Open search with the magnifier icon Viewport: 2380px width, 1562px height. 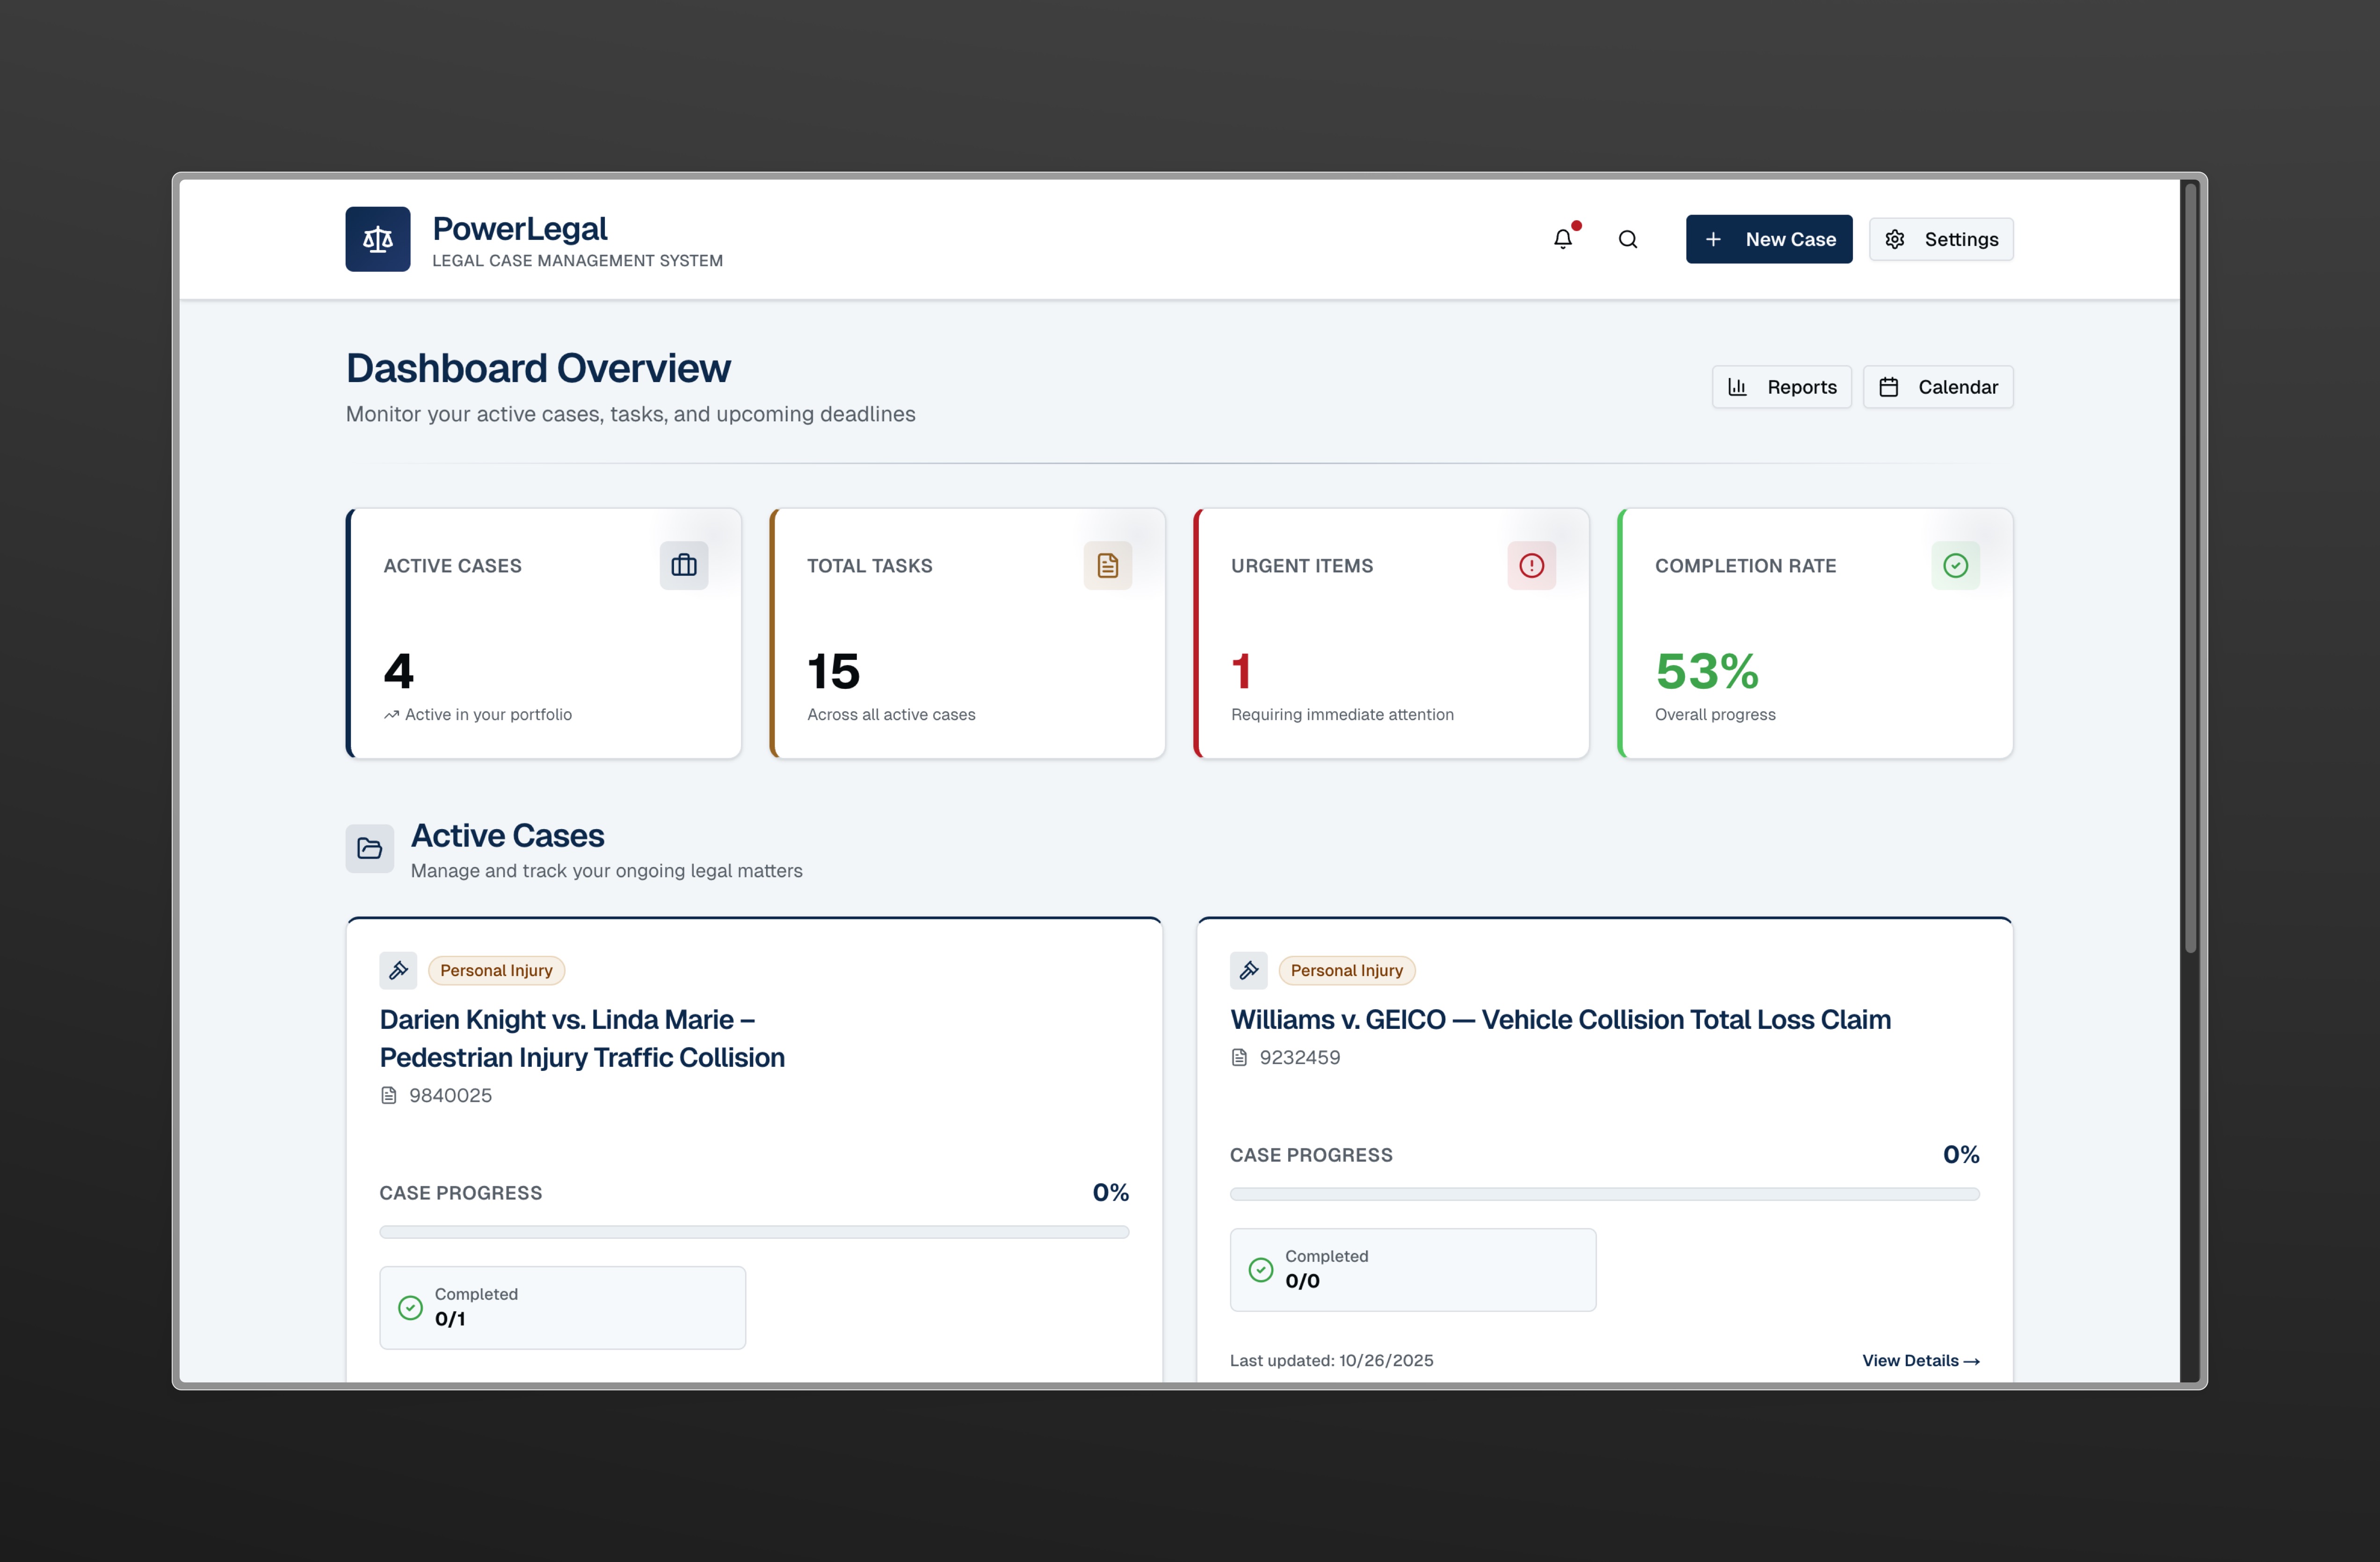tap(1628, 239)
